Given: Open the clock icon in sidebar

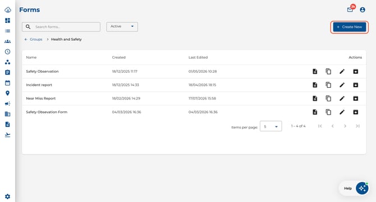Looking at the screenshot, I should pos(8,51).
